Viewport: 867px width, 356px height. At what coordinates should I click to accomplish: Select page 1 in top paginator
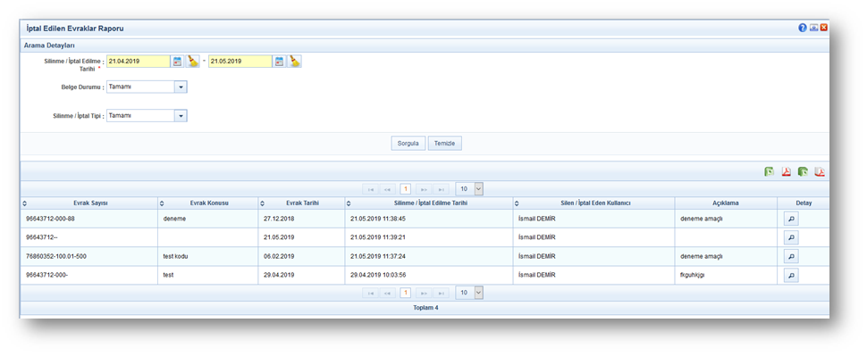(405, 189)
